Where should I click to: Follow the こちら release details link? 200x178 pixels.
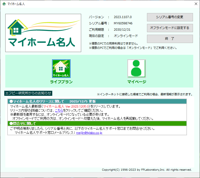pyautogui.click(x=59, y=110)
